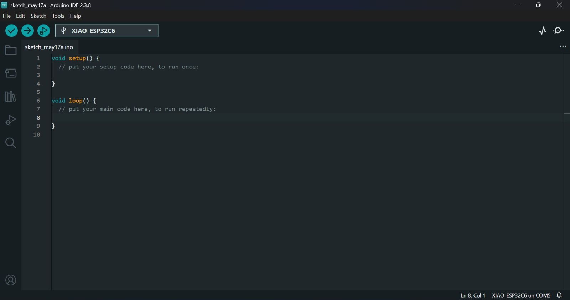Show notifications via the bell icon
570x300 pixels.
(x=559, y=295)
